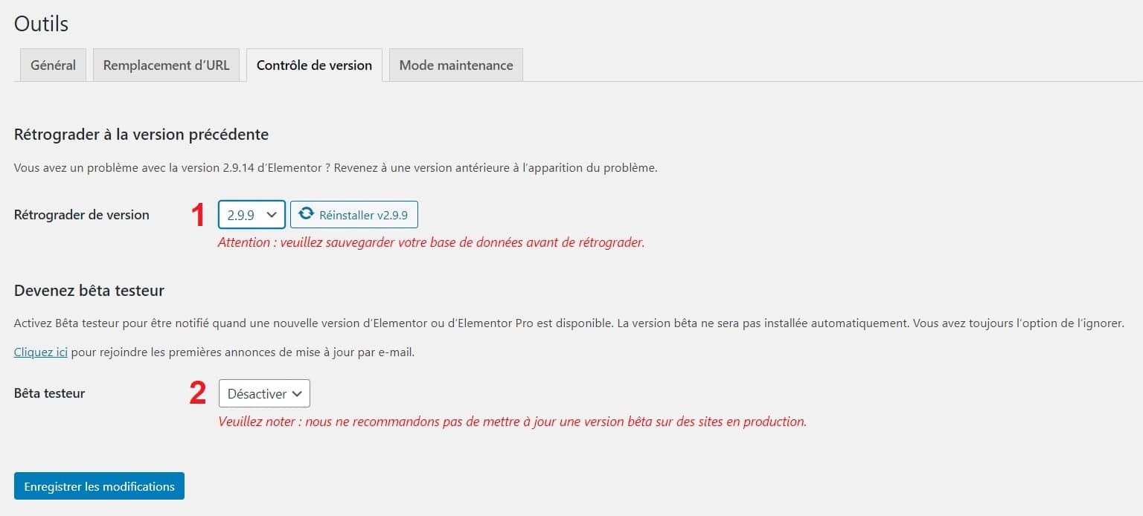
Task: Open the Général tab
Action: (53, 65)
